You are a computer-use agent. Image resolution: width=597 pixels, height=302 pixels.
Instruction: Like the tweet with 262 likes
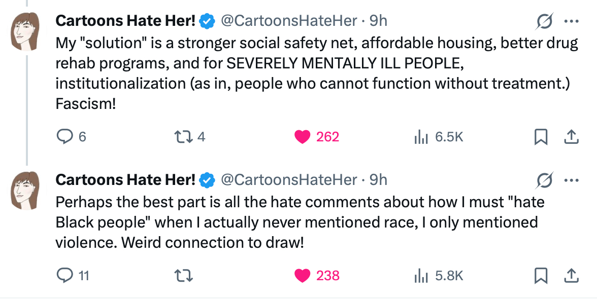(303, 136)
